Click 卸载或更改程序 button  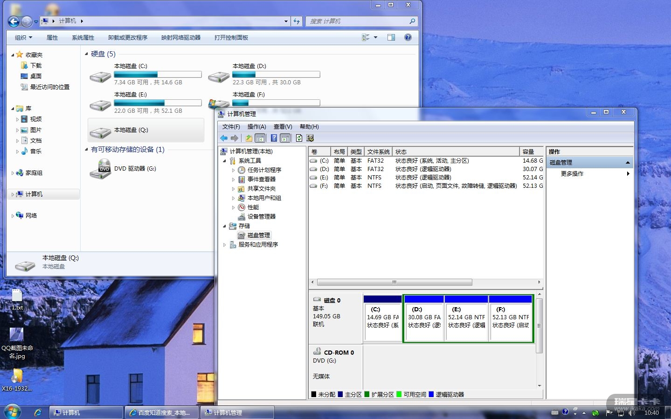click(x=127, y=37)
